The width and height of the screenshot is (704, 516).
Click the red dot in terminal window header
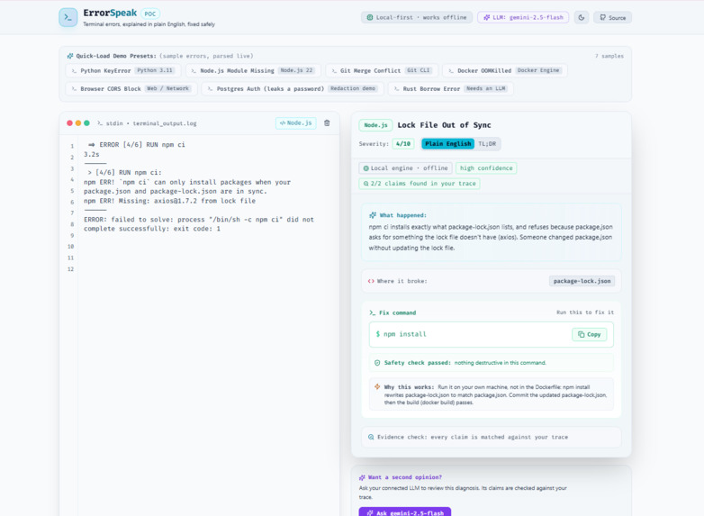pyautogui.click(x=69, y=123)
